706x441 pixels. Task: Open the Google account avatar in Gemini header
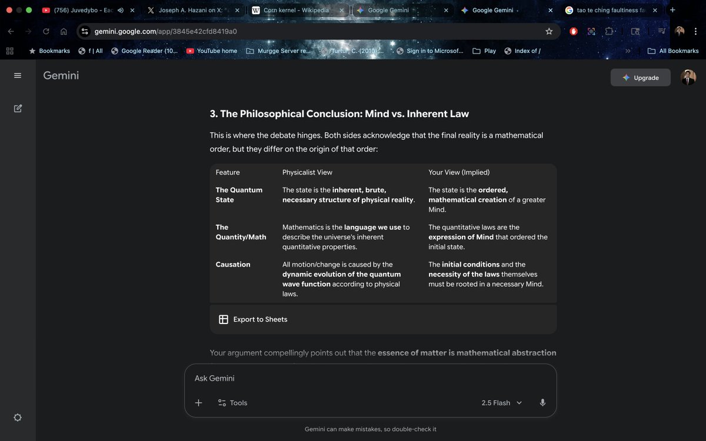pyautogui.click(x=688, y=78)
